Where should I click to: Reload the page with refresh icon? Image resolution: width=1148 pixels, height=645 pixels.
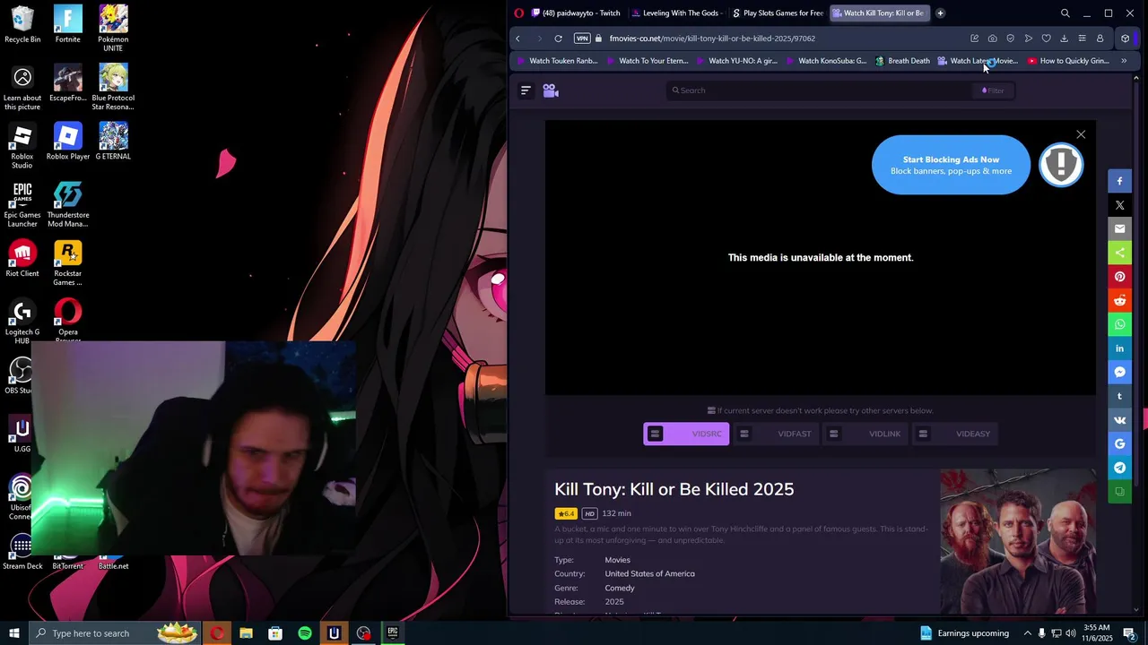pos(558,39)
